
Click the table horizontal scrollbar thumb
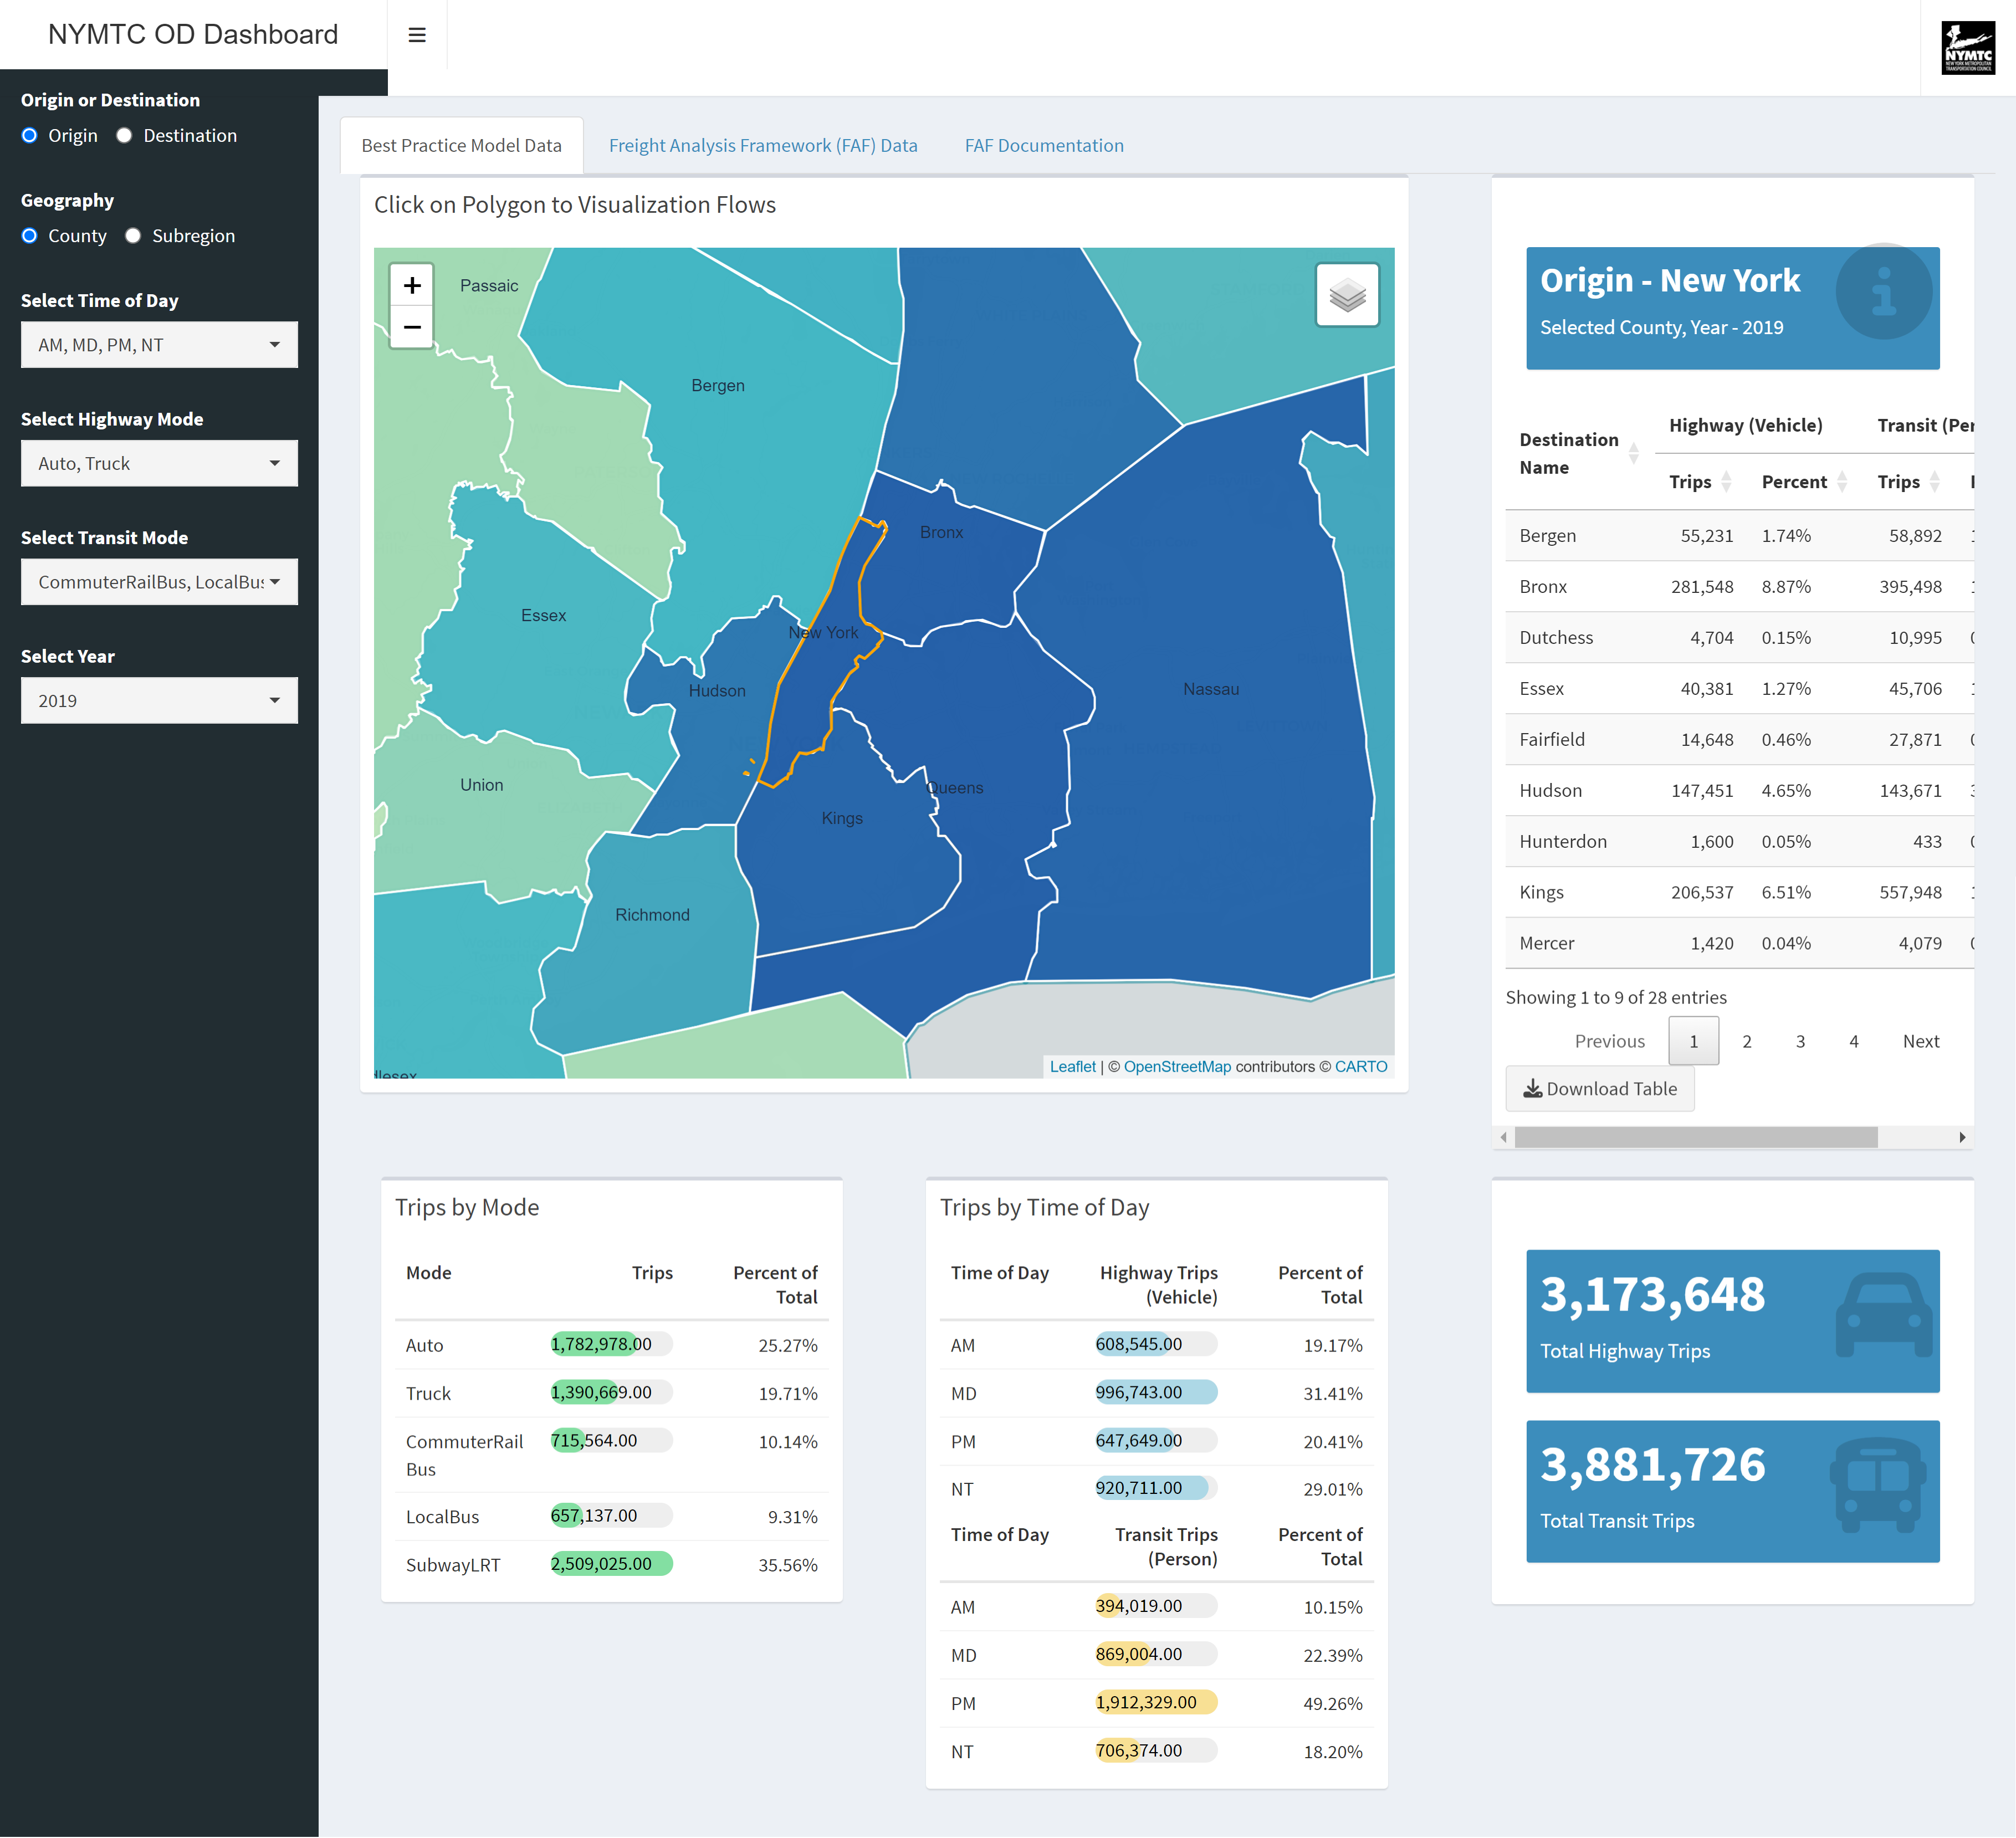pyautogui.click(x=1695, y=1137)
